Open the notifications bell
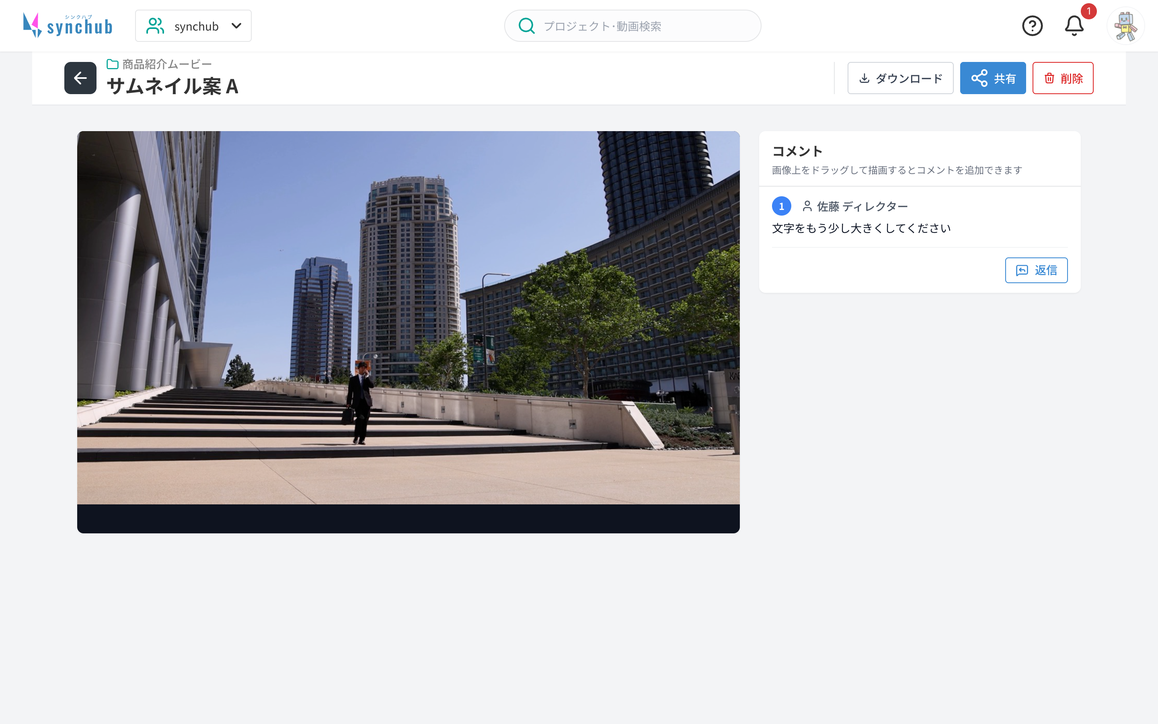Viewport: 1158px width, 724px height. coord(1074,26)
